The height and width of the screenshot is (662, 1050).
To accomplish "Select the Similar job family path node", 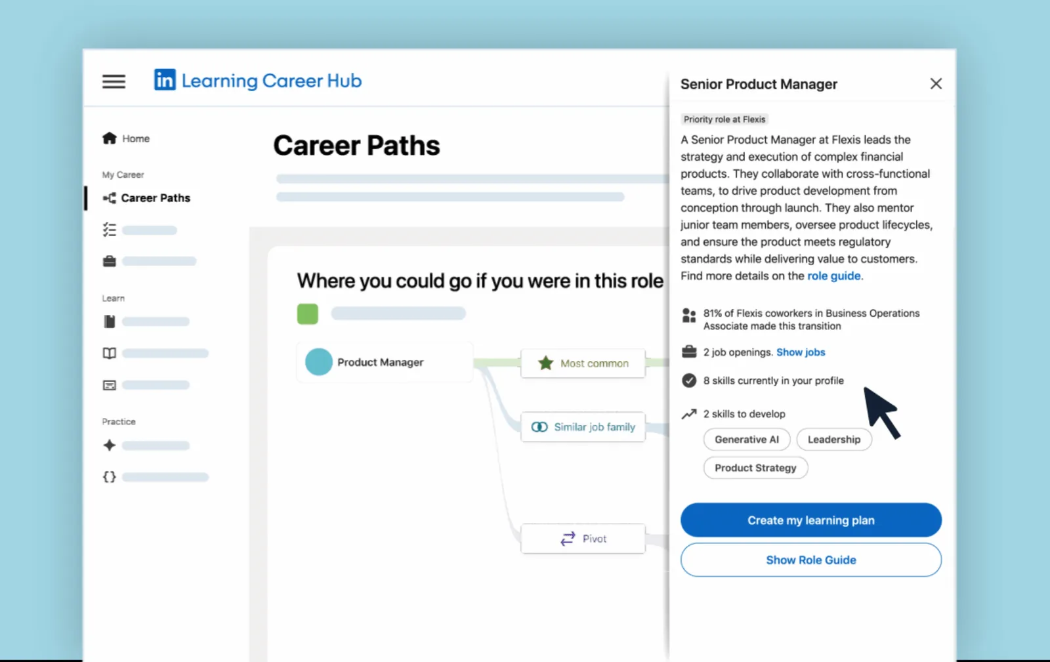I will (x=583, y=427).
